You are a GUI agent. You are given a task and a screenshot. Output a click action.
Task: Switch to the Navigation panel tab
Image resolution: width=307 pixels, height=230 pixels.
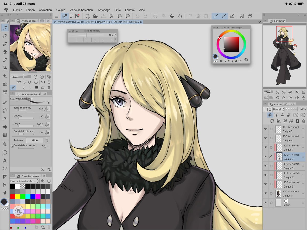278,21
